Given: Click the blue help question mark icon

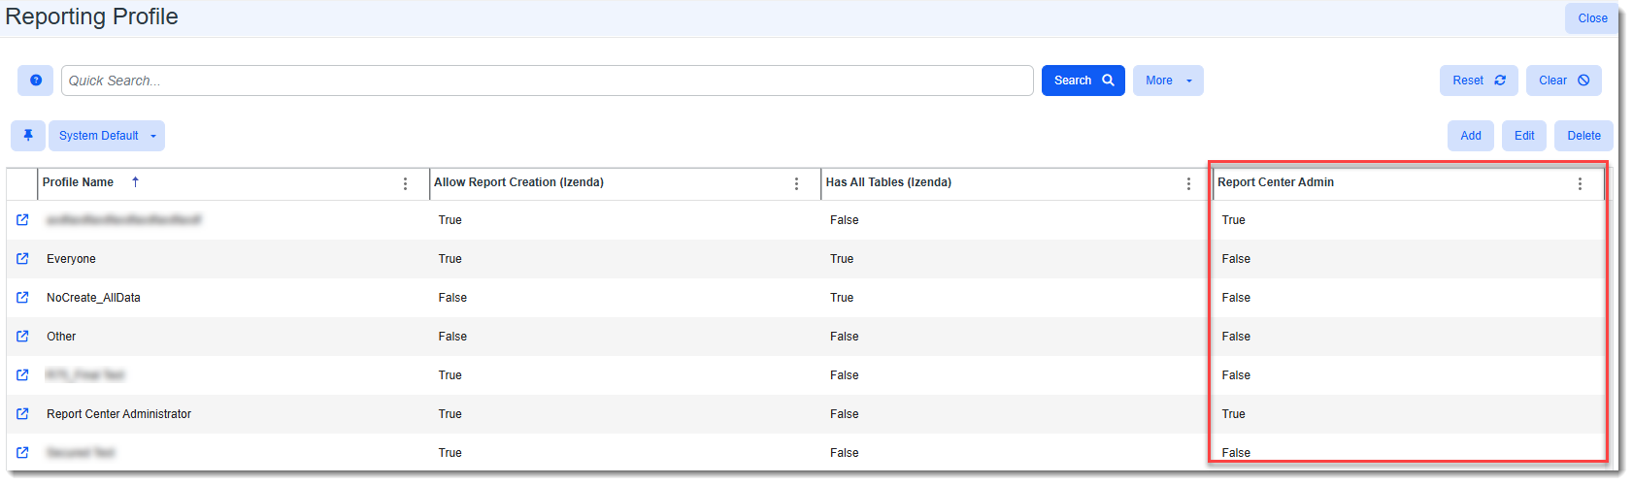Looking at the screenshot, I should click(x=36, y=81).
